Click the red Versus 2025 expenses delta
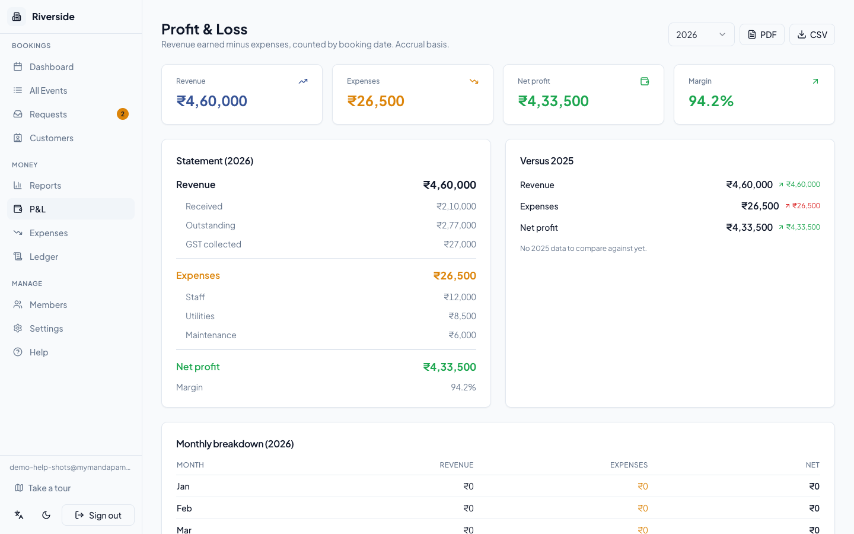This screenshot has width=854, height=534. pos(802,206)
